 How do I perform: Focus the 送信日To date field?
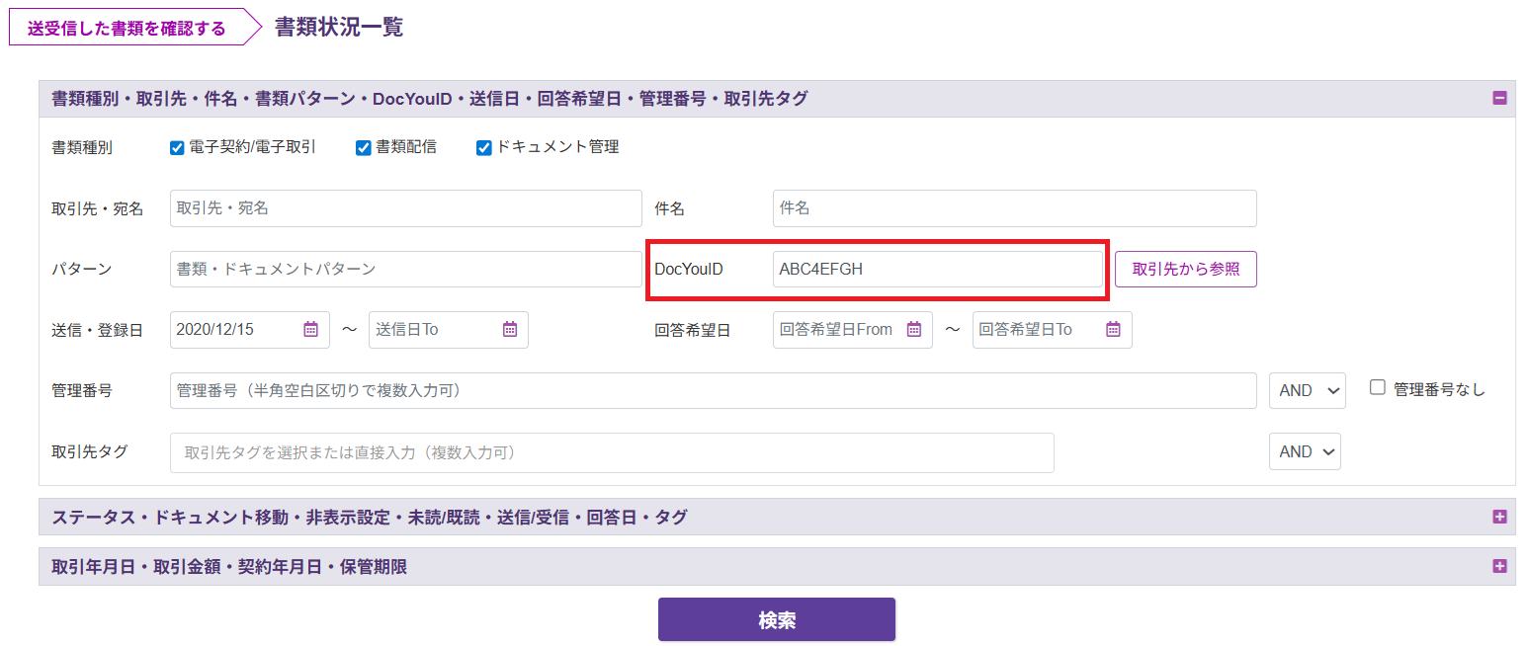(x=449, y=329)
